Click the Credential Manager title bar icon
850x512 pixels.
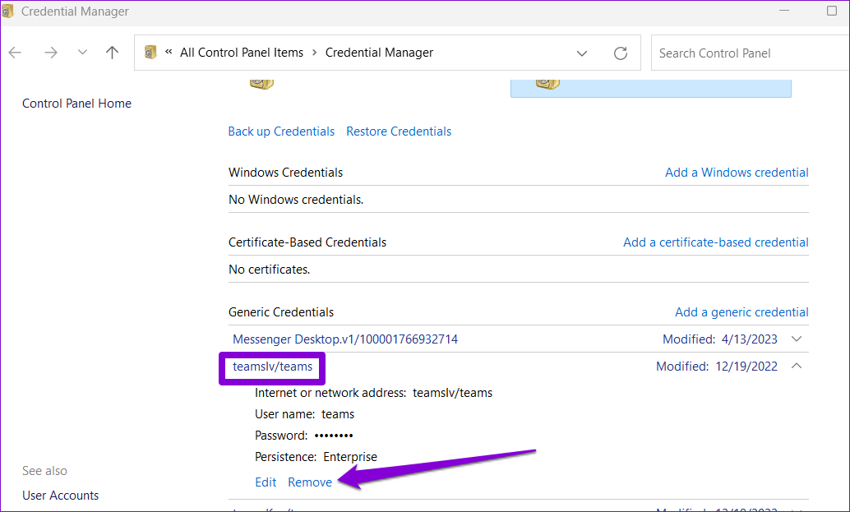(x=7, y=12)
